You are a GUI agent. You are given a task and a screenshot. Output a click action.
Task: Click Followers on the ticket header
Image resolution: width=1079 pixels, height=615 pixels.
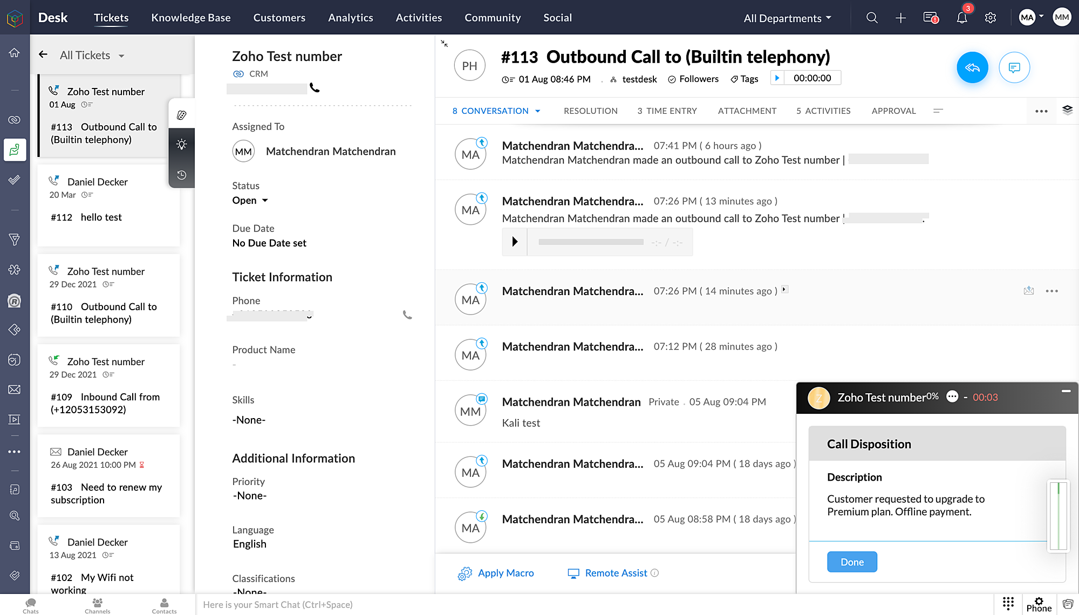(x=693, y=79)
